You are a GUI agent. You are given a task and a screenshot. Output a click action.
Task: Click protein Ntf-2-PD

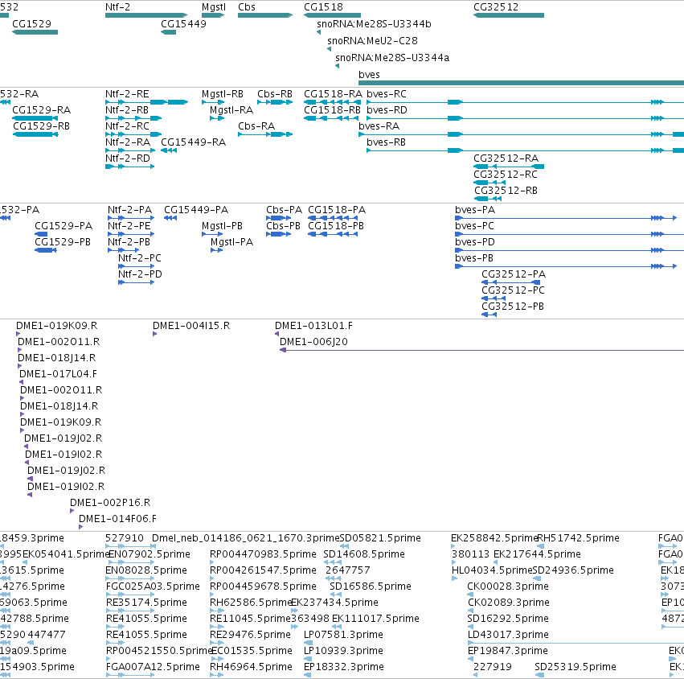coord(136,282)
